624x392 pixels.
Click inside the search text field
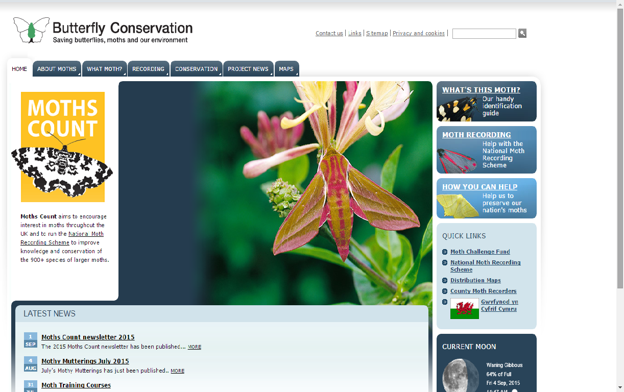484,33
